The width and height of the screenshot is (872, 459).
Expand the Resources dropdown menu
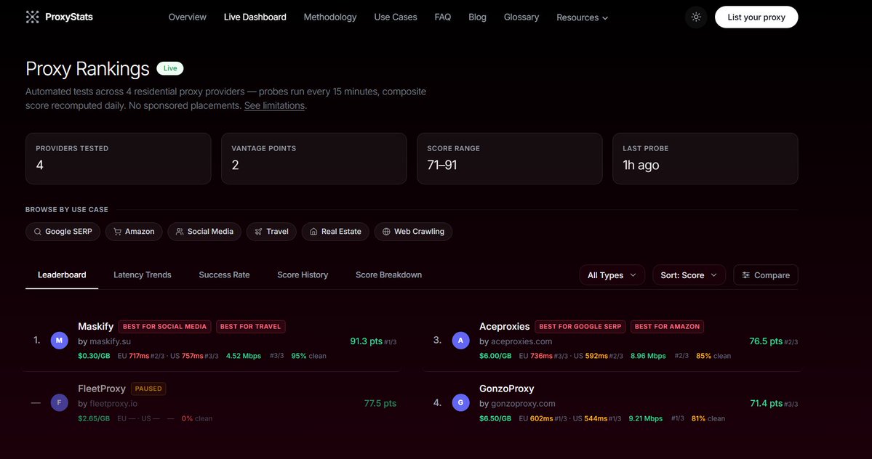[583, 17]
